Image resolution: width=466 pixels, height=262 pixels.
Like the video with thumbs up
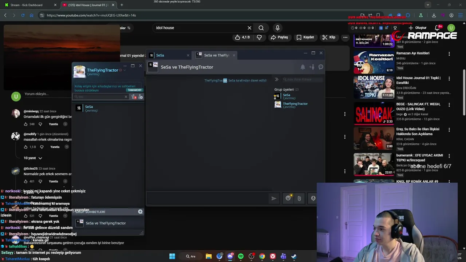242,37
